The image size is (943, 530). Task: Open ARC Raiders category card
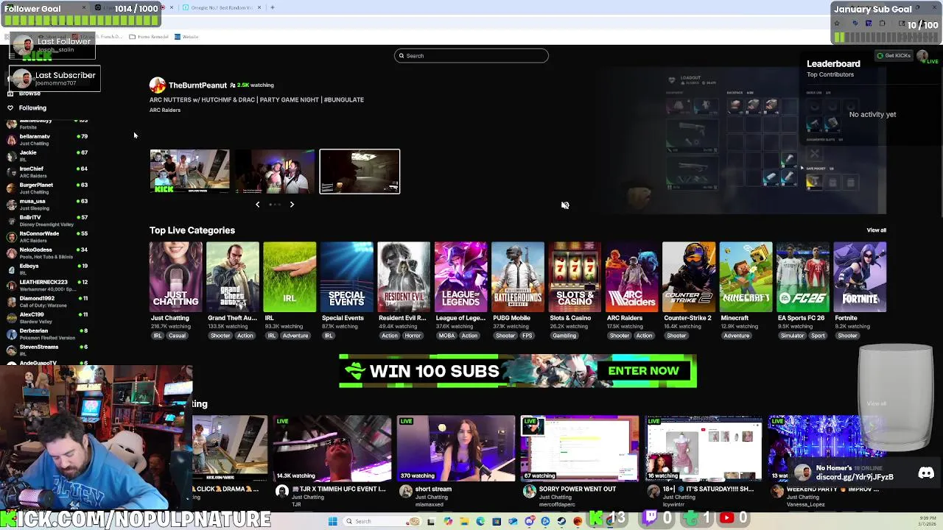[632, 276]
